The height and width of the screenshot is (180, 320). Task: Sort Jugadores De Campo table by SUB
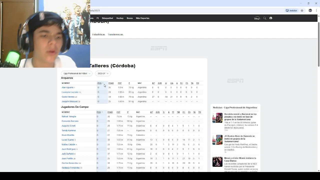point(157,112)
